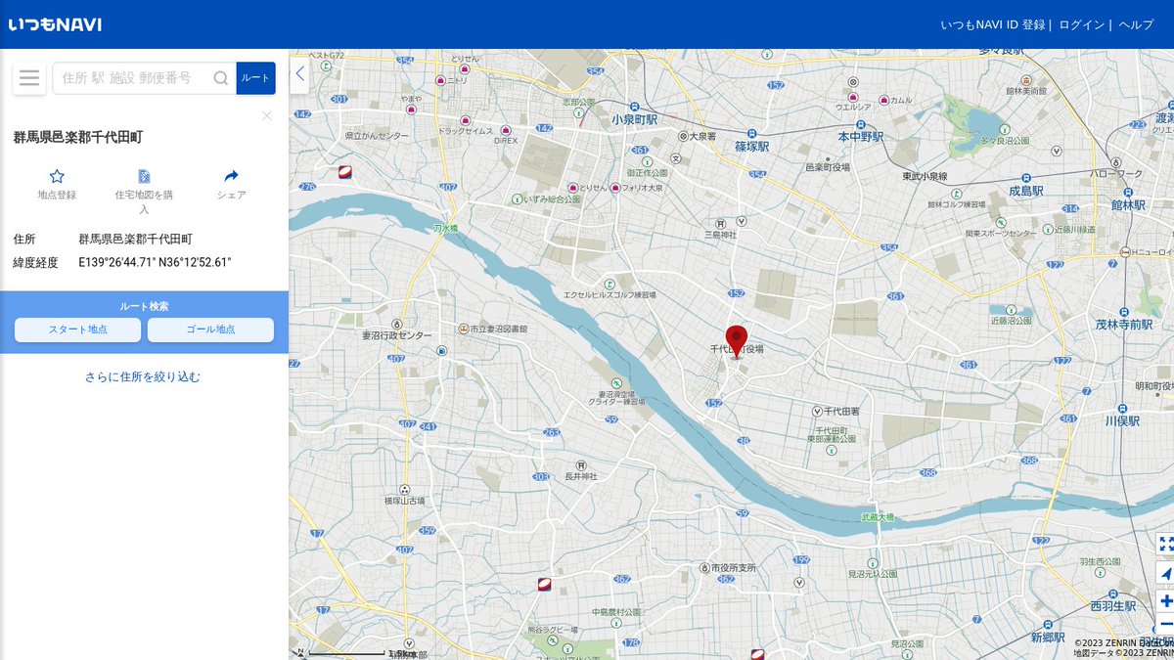Open the hamburger menu in the sidebar
Screen dimensions: 1174x660
(29, 78)
